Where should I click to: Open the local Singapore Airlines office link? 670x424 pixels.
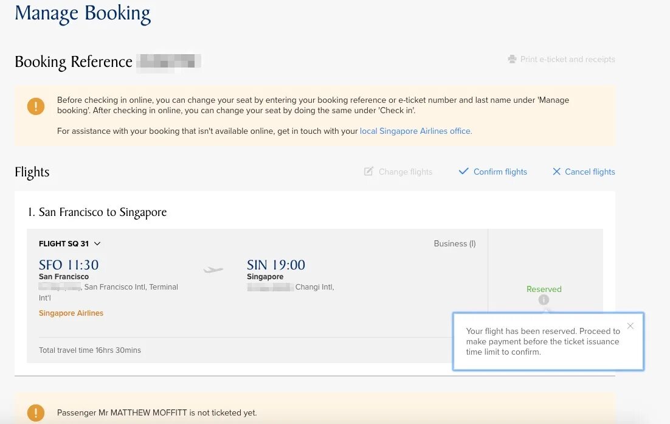pyautogui.click(x=416, y=131)
